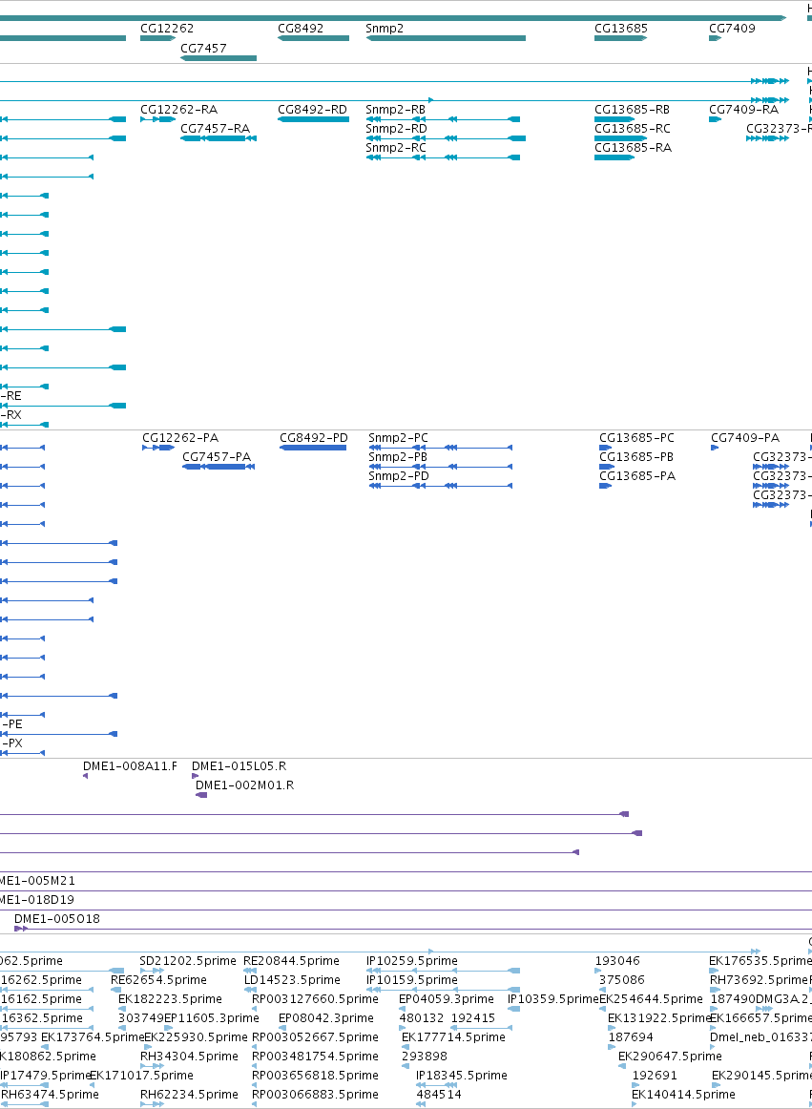Click EST EK140414.5prime
Image resolution: width=812 pixels, height=1109 pixels.
pyautogui.click(x=684, y=1095)
